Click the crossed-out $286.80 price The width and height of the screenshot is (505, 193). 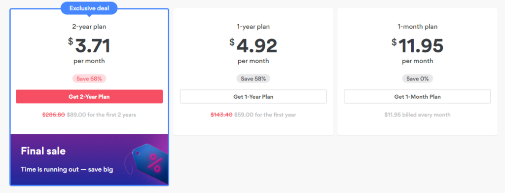tap(53, 115)
